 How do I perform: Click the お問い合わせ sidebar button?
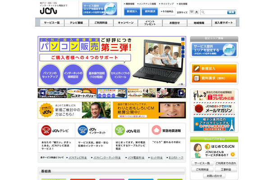click(214, 176)
